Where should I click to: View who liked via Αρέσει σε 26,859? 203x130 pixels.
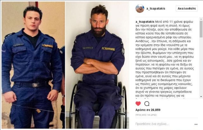(148, 110)
